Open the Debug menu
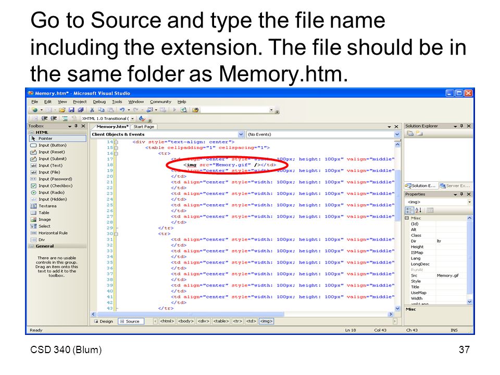The image size is (500, 375). click(x=99, y=102)
